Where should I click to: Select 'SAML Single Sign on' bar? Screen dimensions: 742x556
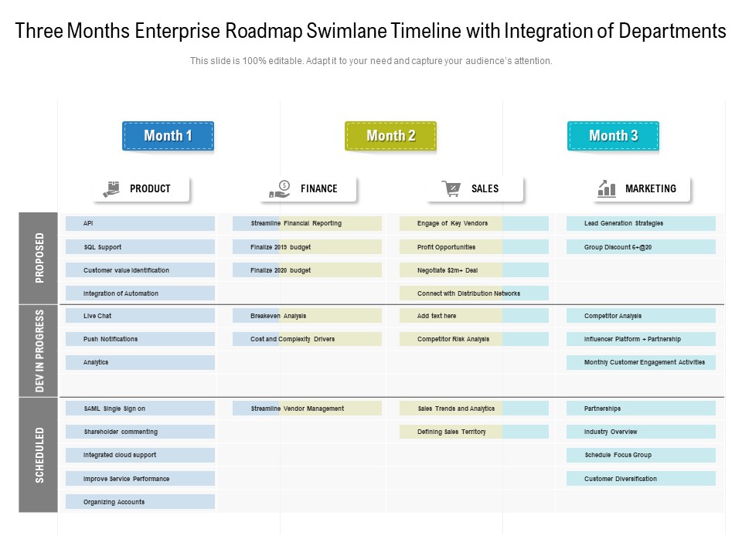tap(140, 408)
